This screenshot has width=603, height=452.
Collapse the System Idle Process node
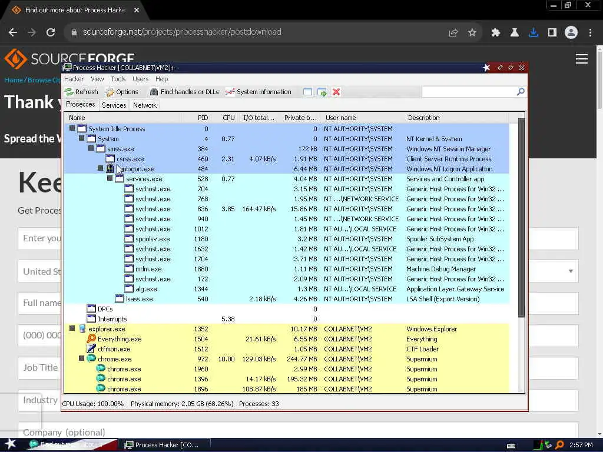click(x=72, y=128)
